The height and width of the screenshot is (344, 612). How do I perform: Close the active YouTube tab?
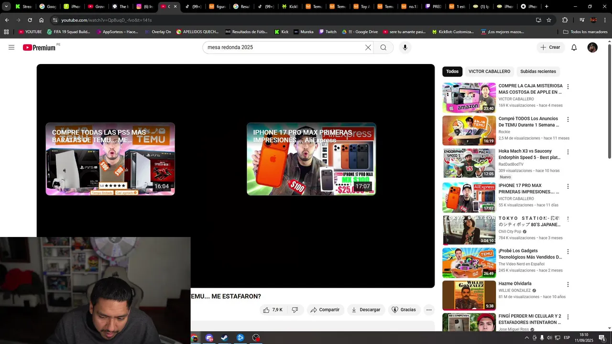pyautogui.click(x=175, y=7)
